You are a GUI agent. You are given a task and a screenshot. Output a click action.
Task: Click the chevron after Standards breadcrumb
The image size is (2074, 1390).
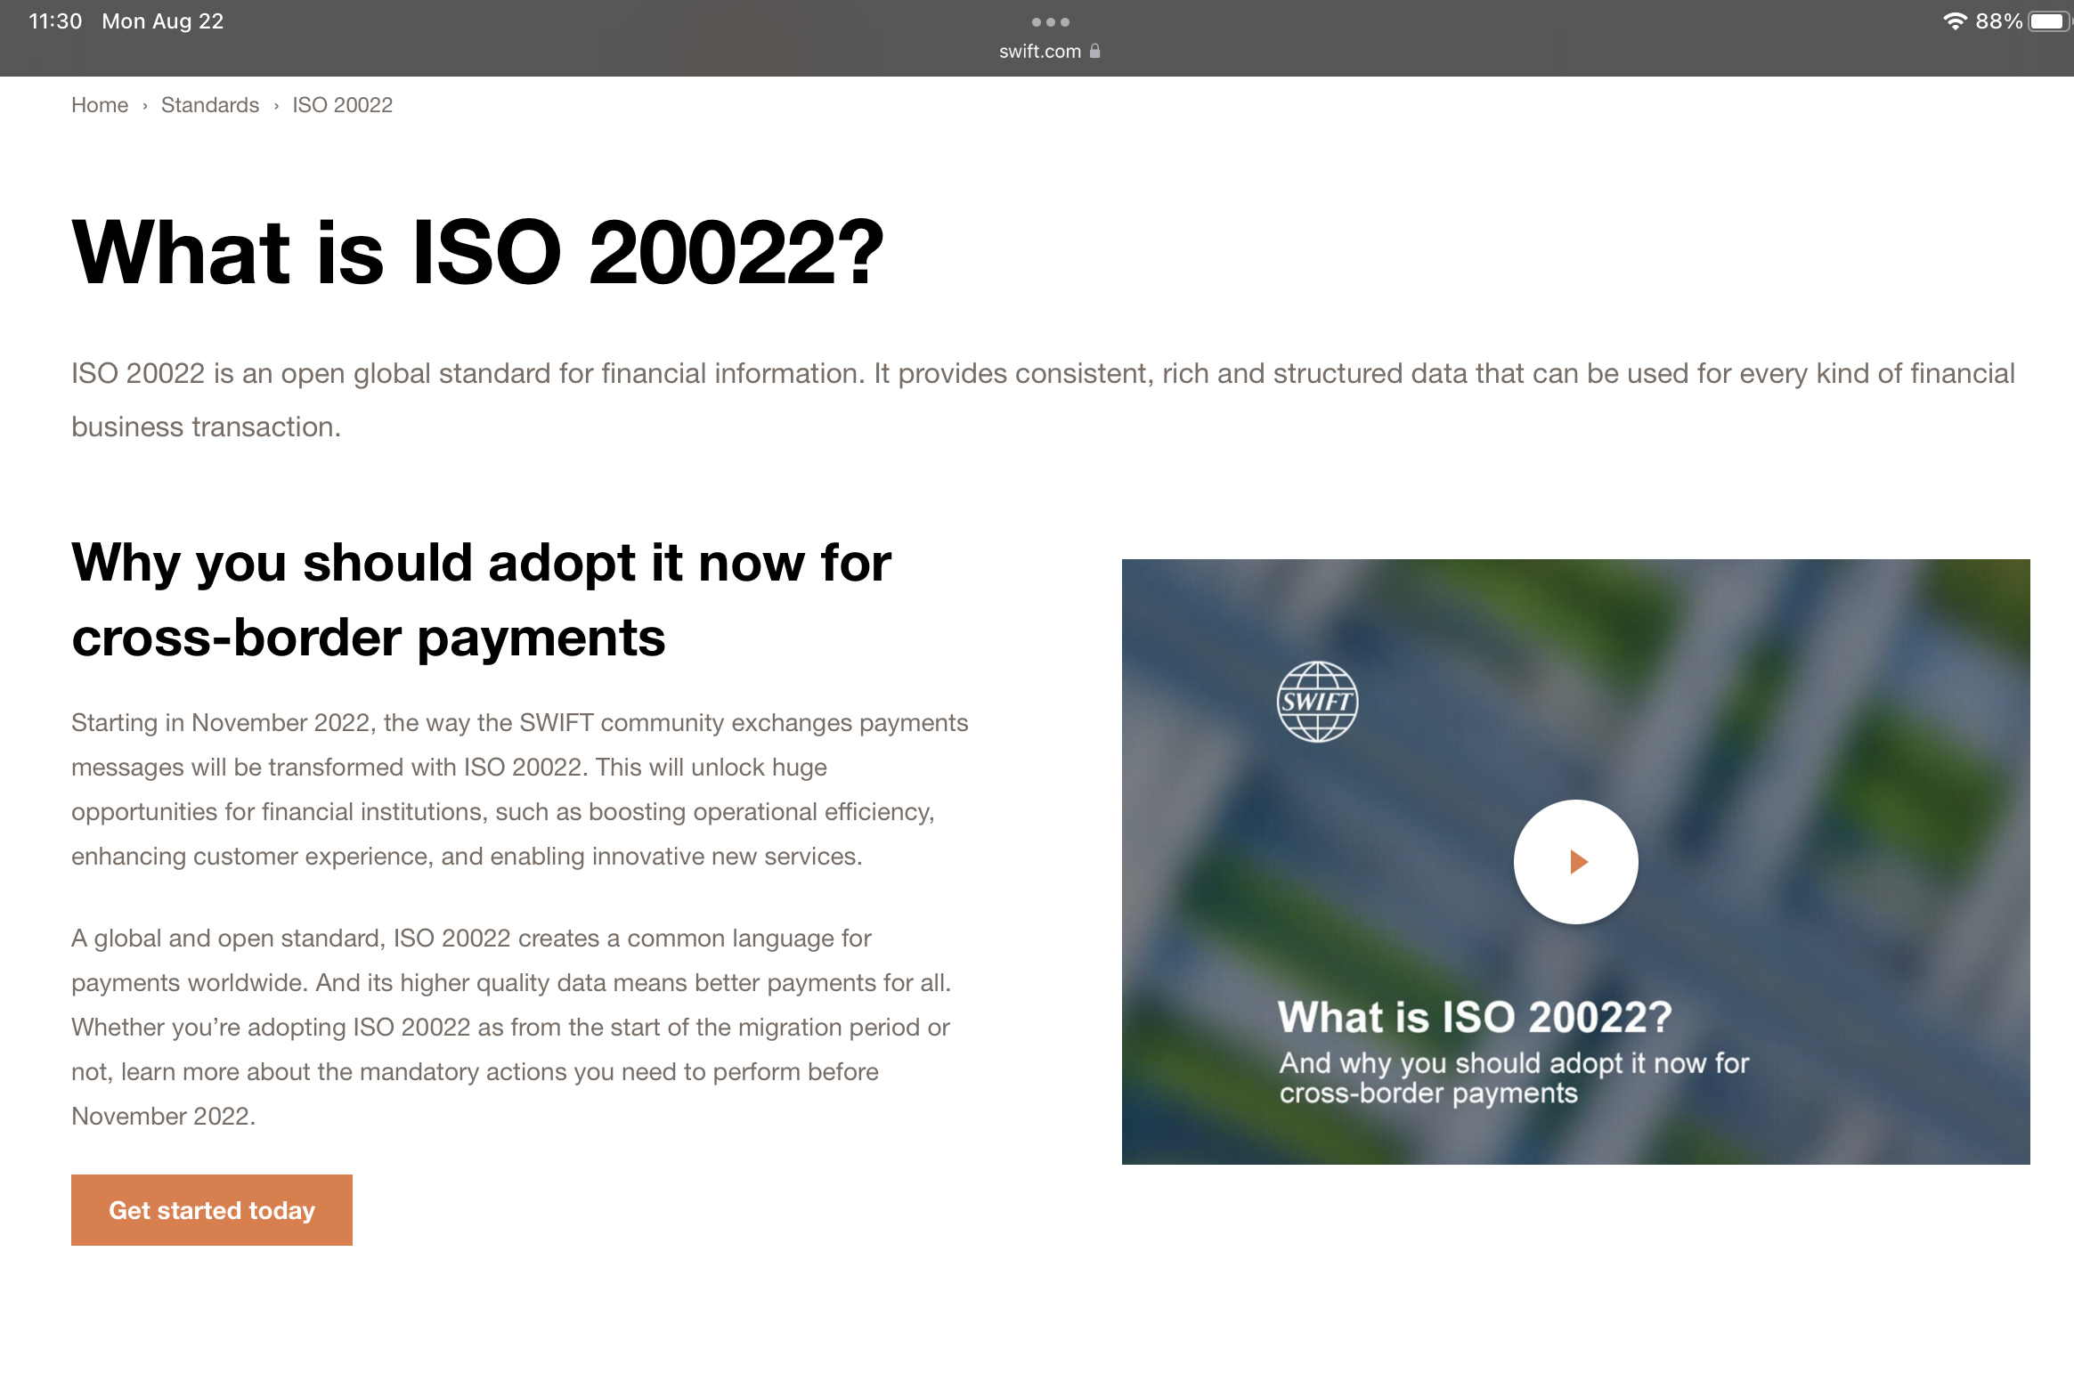click(276, 106)
